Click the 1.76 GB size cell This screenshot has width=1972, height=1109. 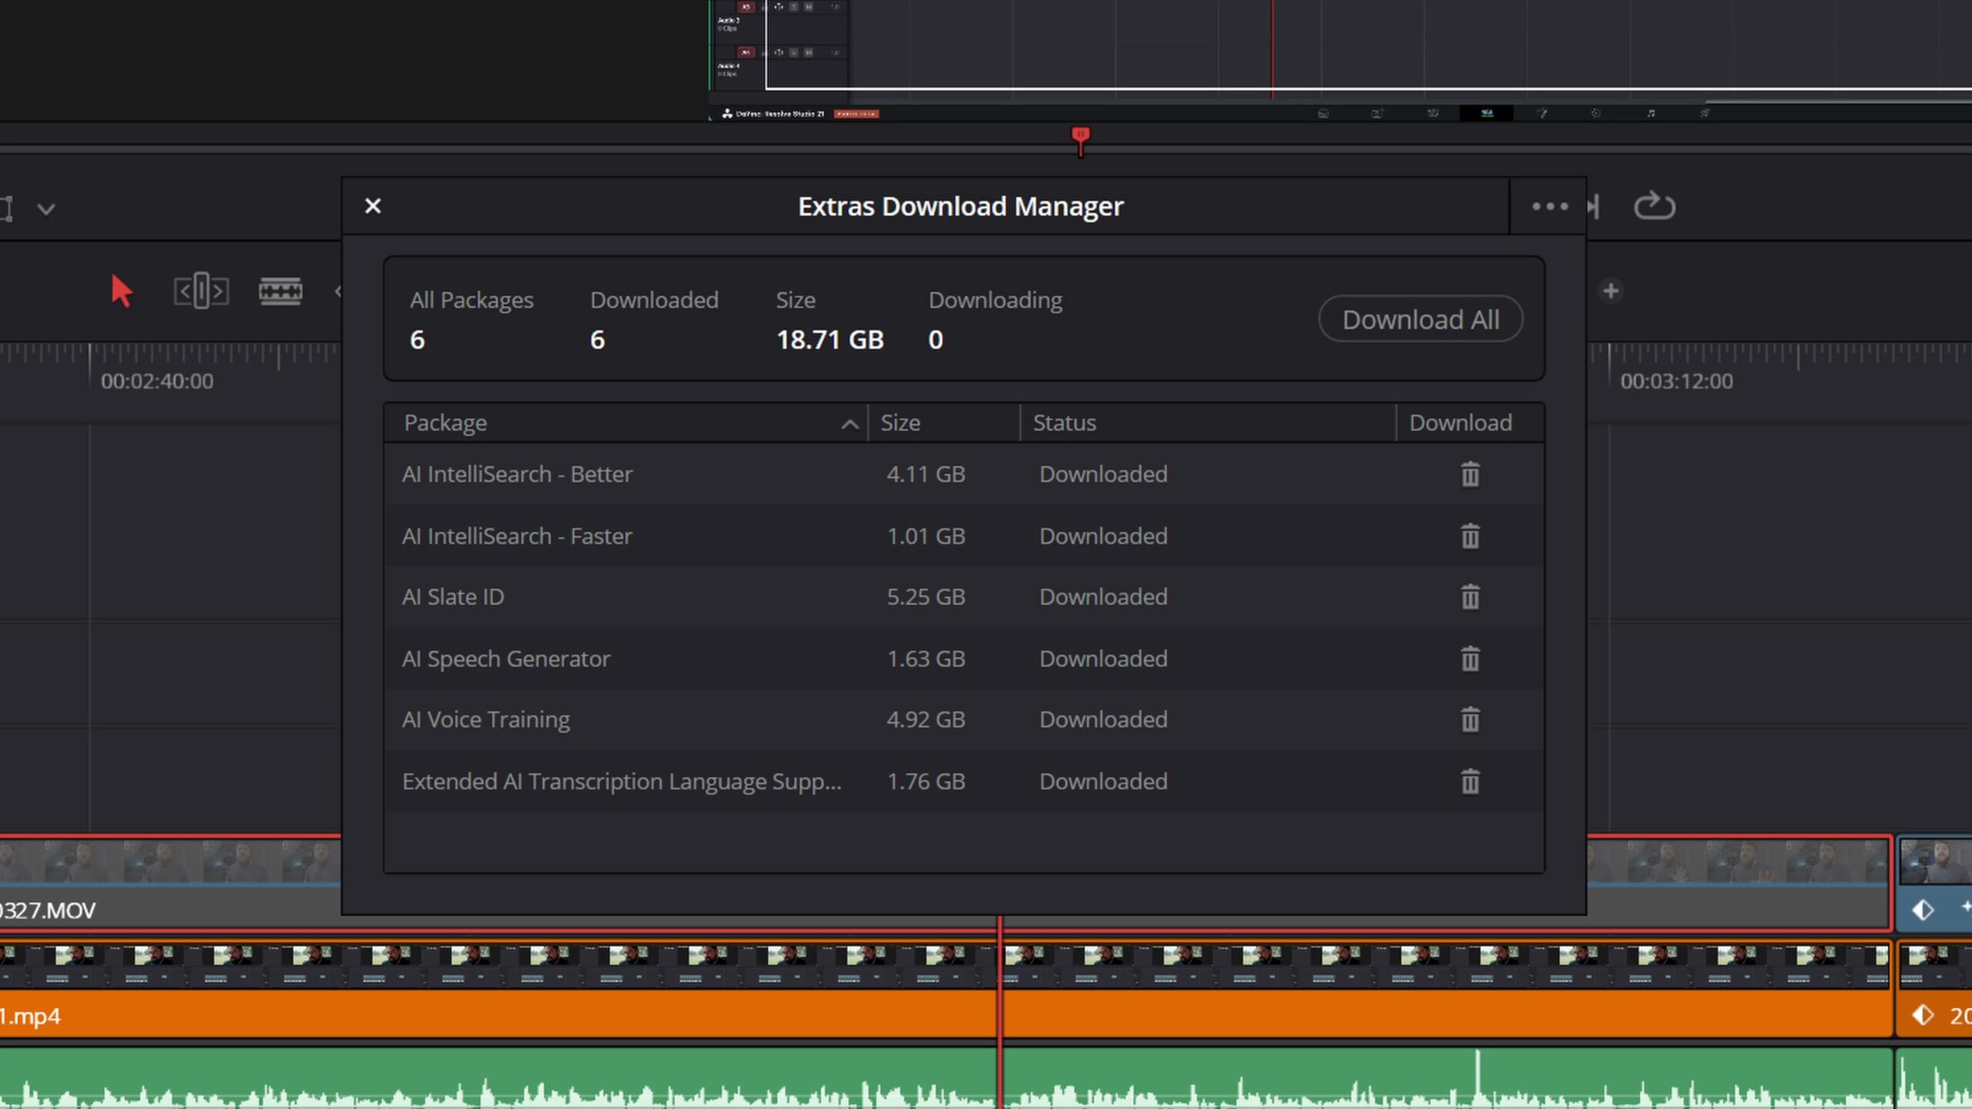(x=926, y=782)
